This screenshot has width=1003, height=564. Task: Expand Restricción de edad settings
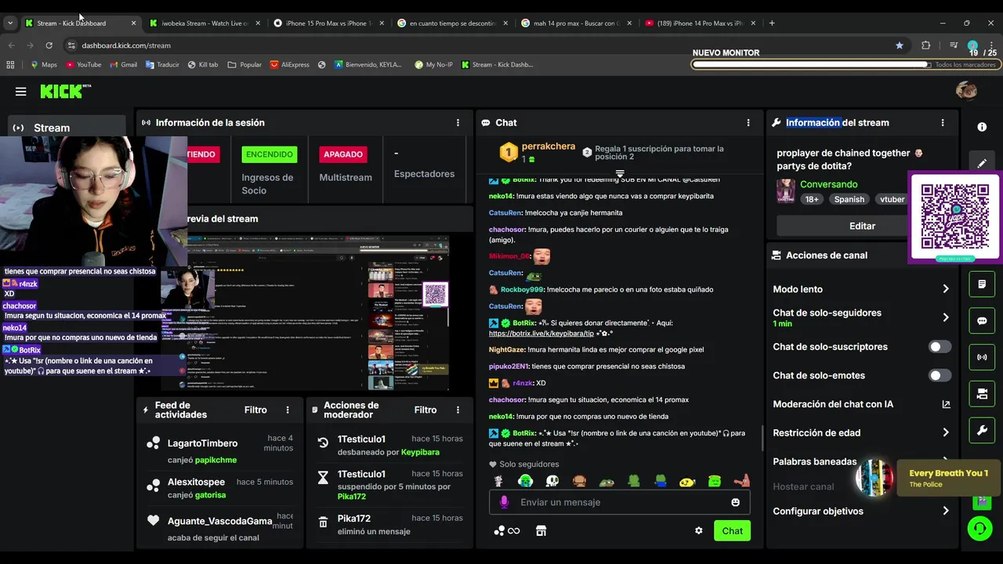point(946,432)
